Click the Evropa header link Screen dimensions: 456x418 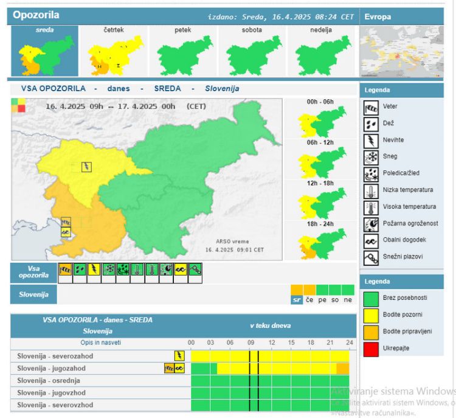click(378, 16)
